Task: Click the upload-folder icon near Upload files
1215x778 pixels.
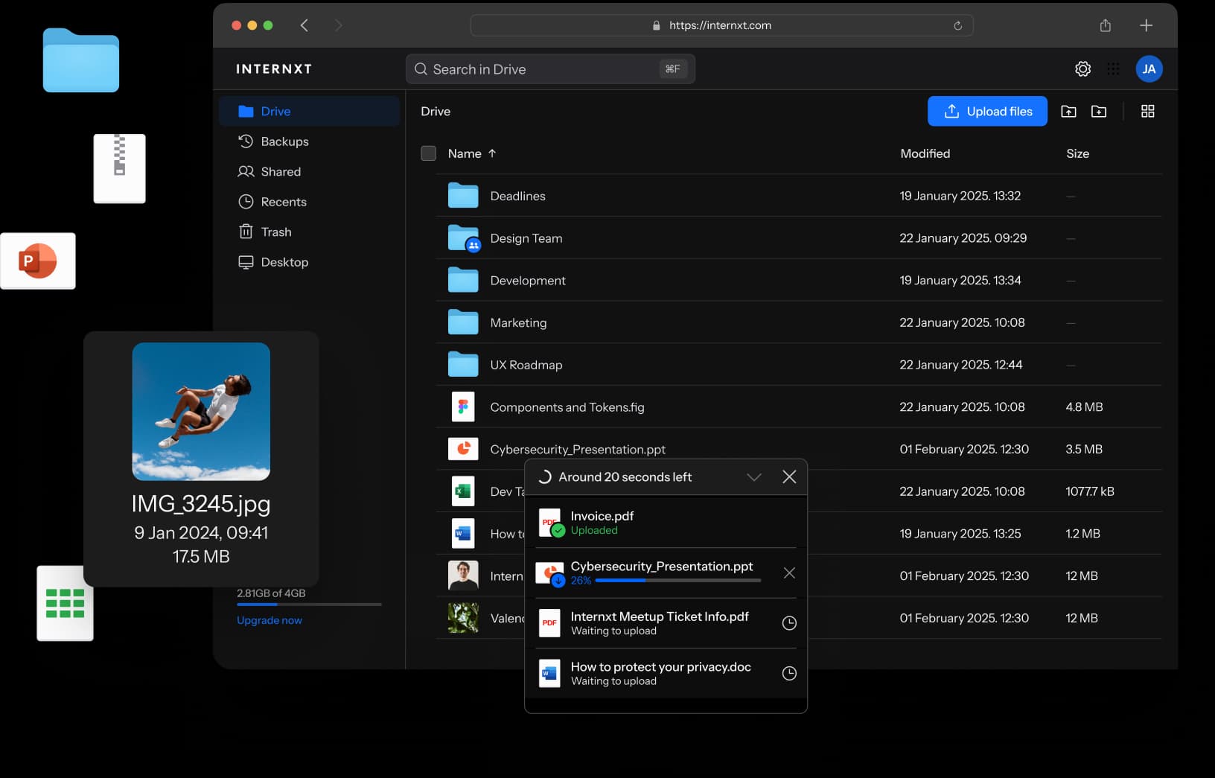Action: coord(1068,111)
